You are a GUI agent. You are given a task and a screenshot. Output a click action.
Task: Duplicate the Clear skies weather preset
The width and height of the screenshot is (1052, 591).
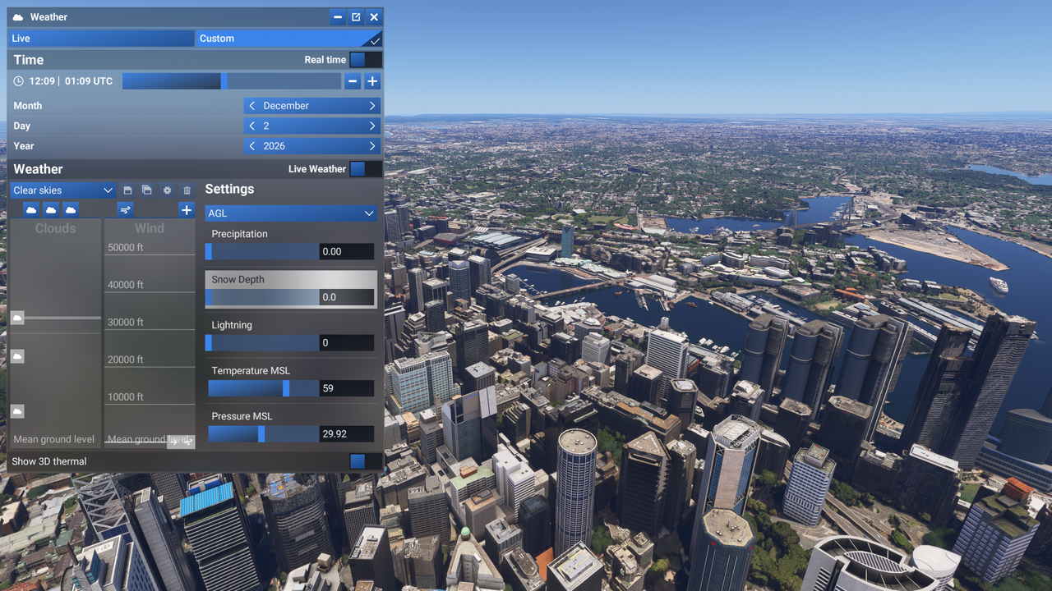[147, 190]
